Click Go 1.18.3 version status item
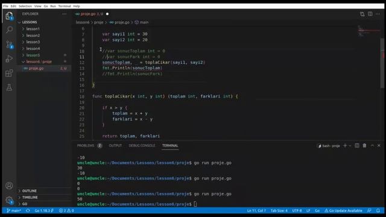This screenshot has width=386, height=217. coord(44,210)
